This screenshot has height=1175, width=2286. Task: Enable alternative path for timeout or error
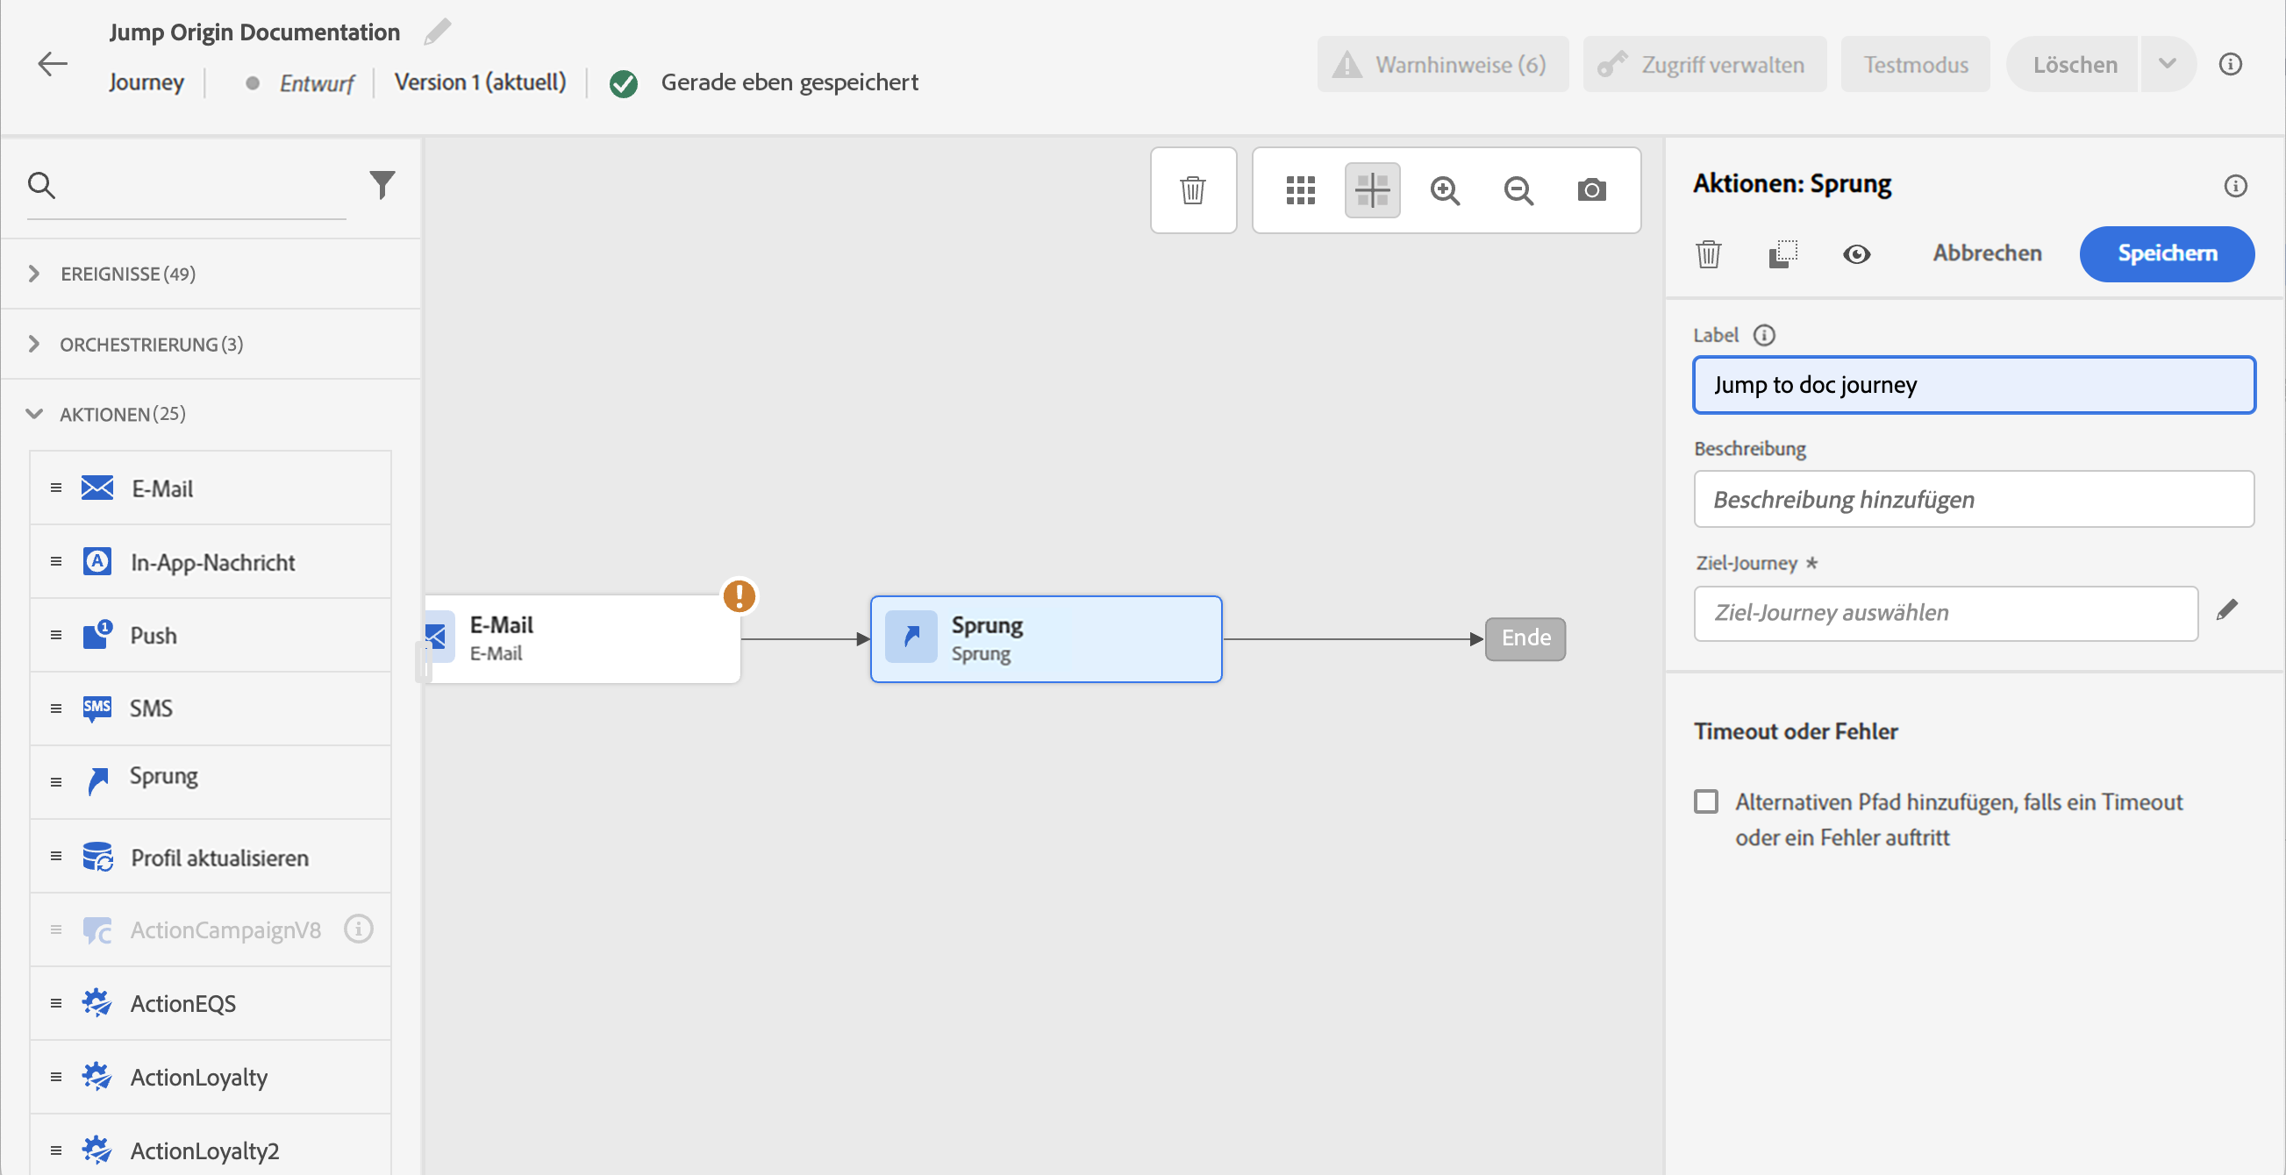click(x=1705, y=801)
